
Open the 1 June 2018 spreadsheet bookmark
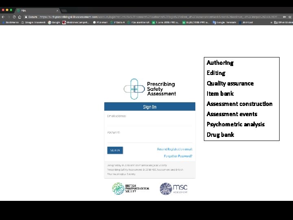166,22
